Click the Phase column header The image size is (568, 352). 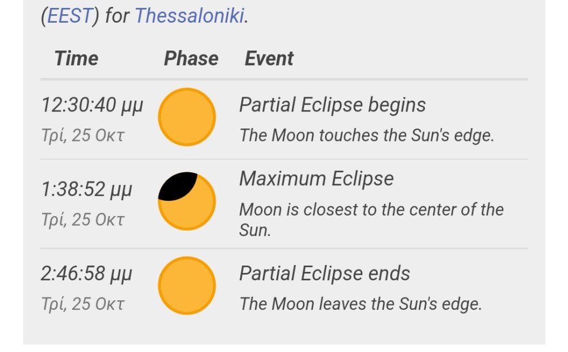(191, 59)
